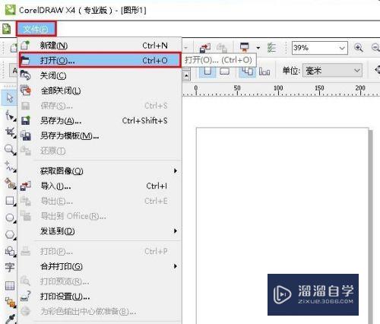Toggle apply layout to current page button
The image size is (380, 324).
(264, 71)
